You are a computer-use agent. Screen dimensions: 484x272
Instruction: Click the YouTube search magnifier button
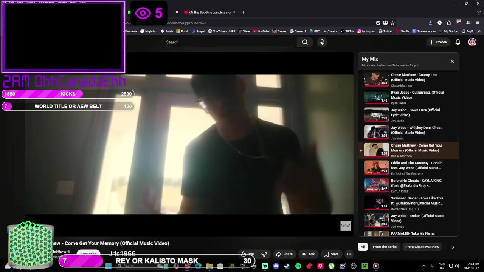[305, 42]
